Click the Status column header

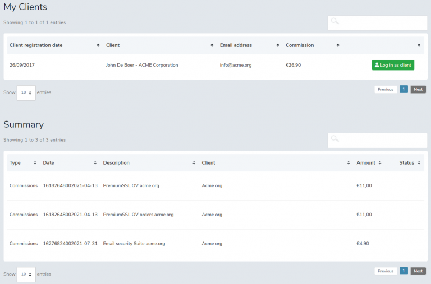406,162
